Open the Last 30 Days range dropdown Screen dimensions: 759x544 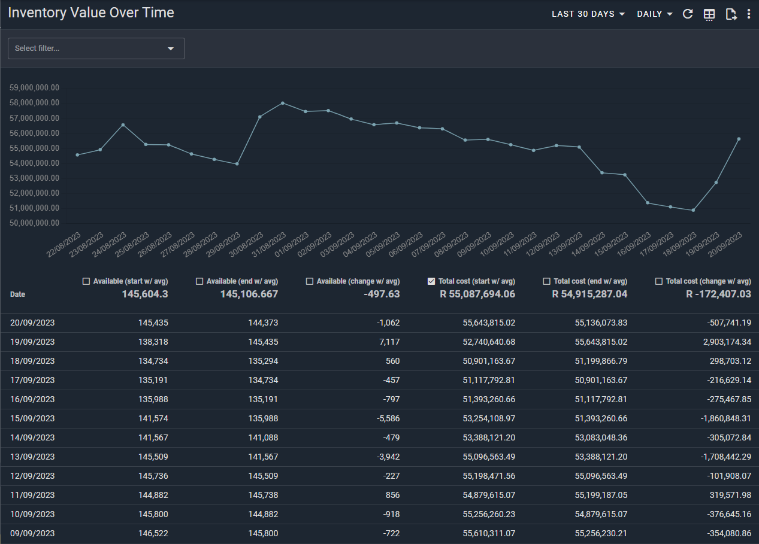(x=588, y=14)
